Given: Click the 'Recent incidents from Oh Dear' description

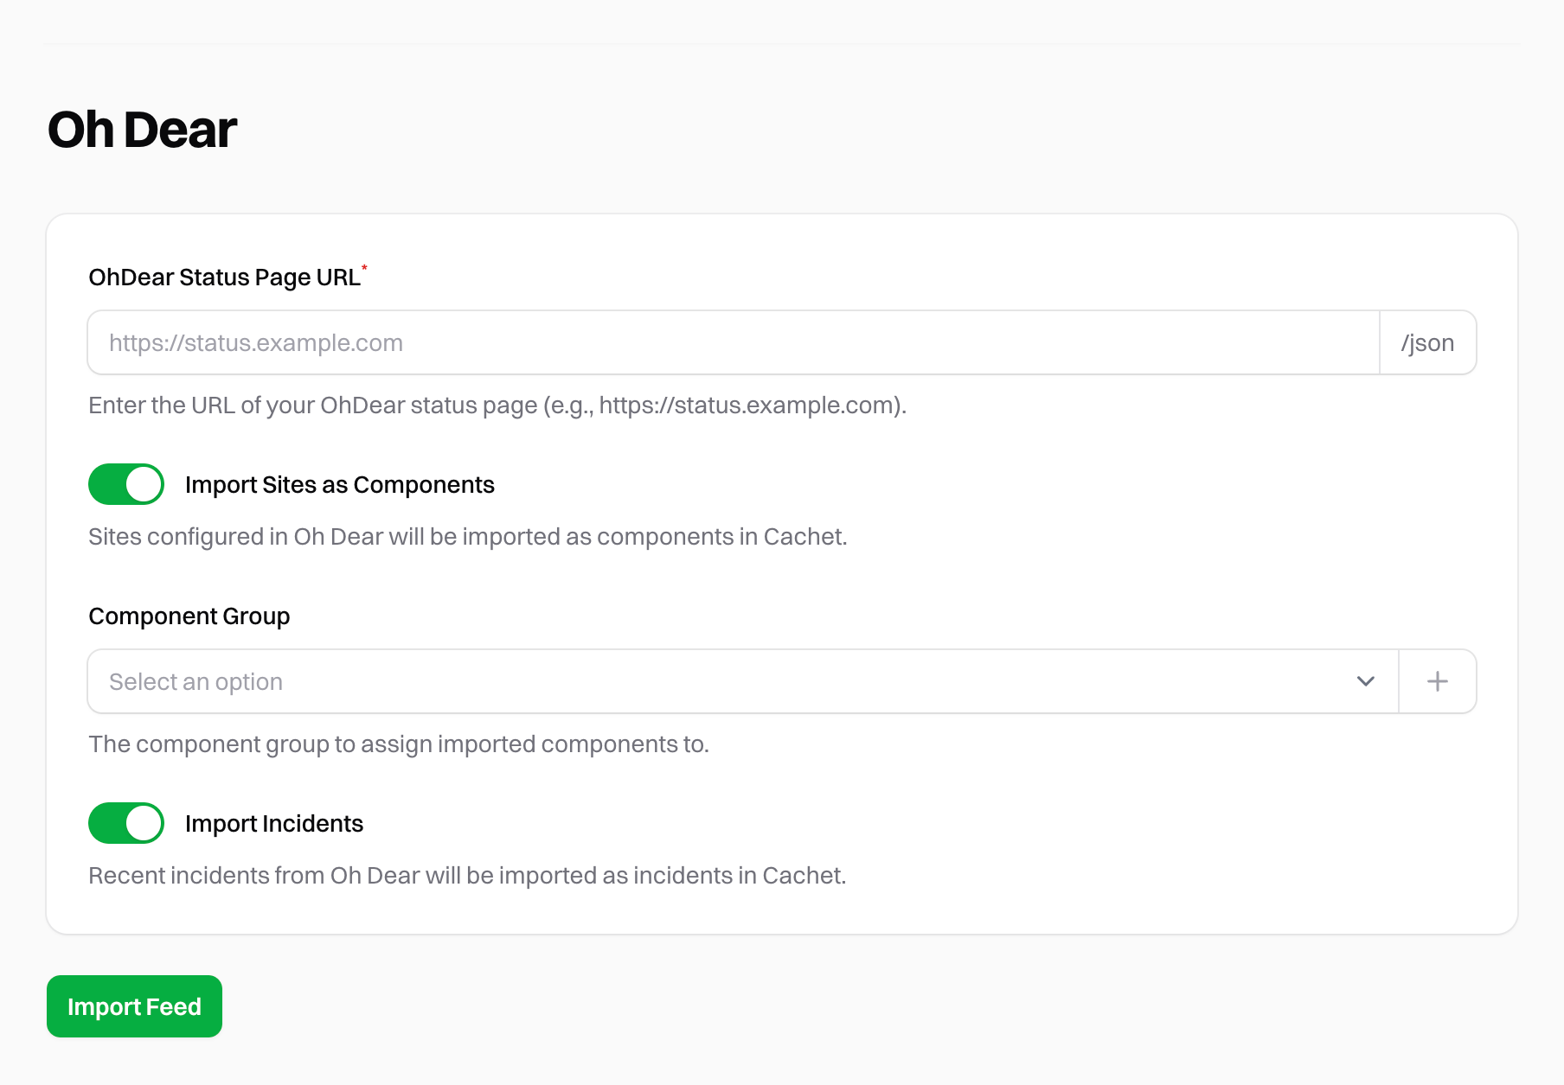Looking at the screenshot, I should pos(467,876).
